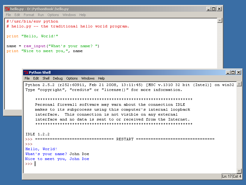Screen dimensions: 246x185
Task: Click the 'Type "copyright"' information line
Action: coord(104,90)
